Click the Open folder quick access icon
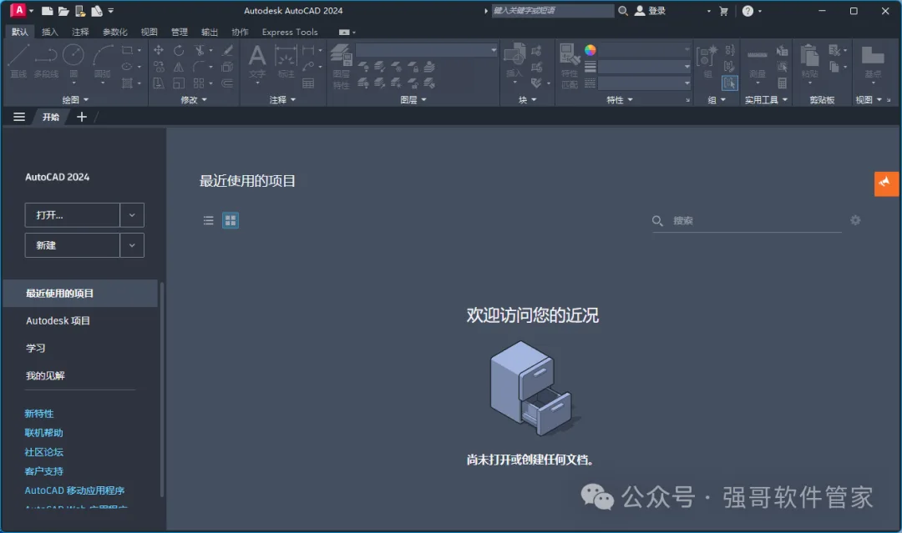 coord(63,11)
